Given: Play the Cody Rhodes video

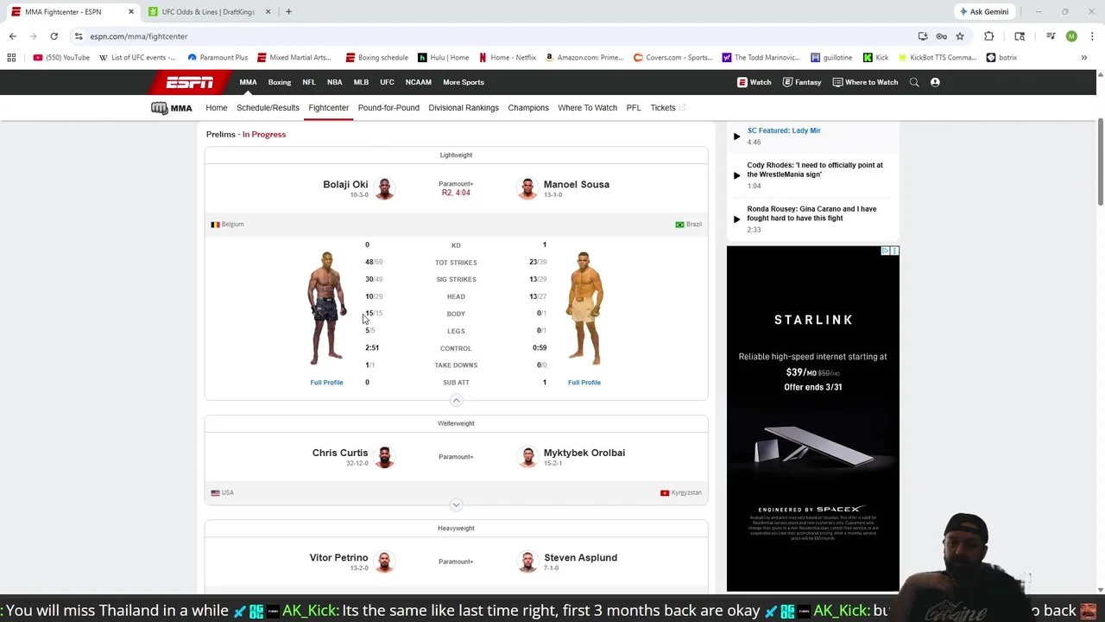Looking at the screenshot, I should 736,175.
